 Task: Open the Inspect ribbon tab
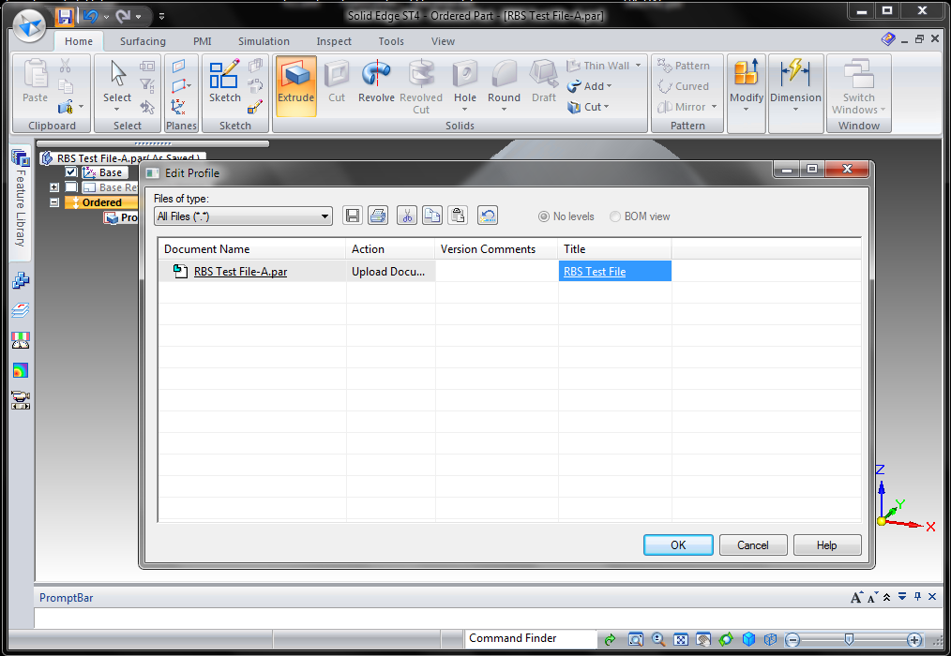(334, 41)
